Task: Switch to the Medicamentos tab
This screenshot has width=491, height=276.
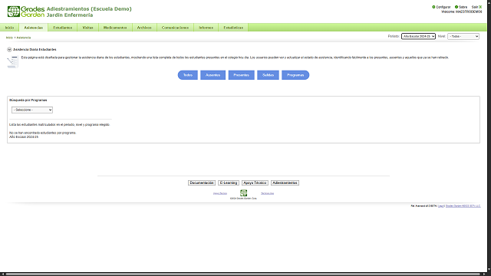Action: (115, 28)
